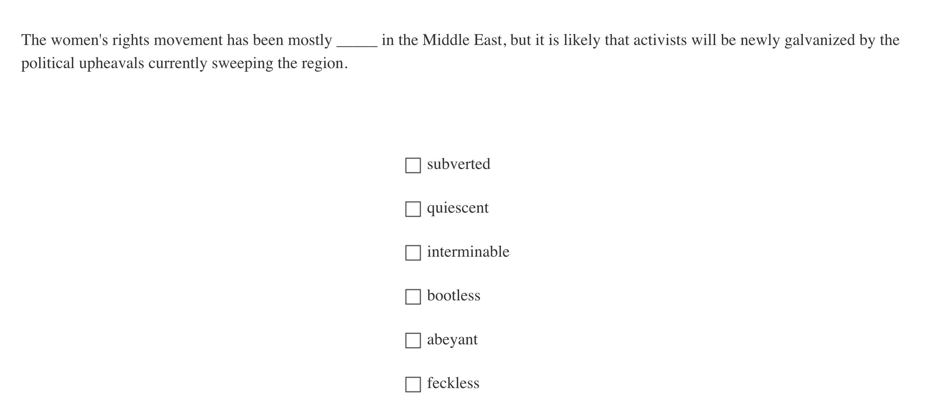This screenshot has height=417, width=931.
Task: Select the answer option bootless
Action: [x=454, y=296]
